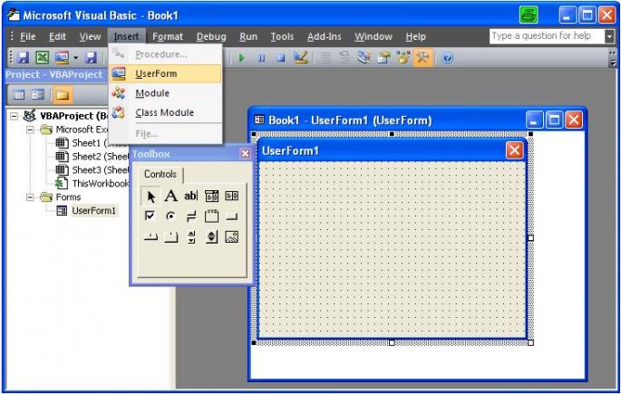Click the Break pause icon in toolbar
Image resolution: width=621 pixels, height=394 pixels.
[261, 58]
